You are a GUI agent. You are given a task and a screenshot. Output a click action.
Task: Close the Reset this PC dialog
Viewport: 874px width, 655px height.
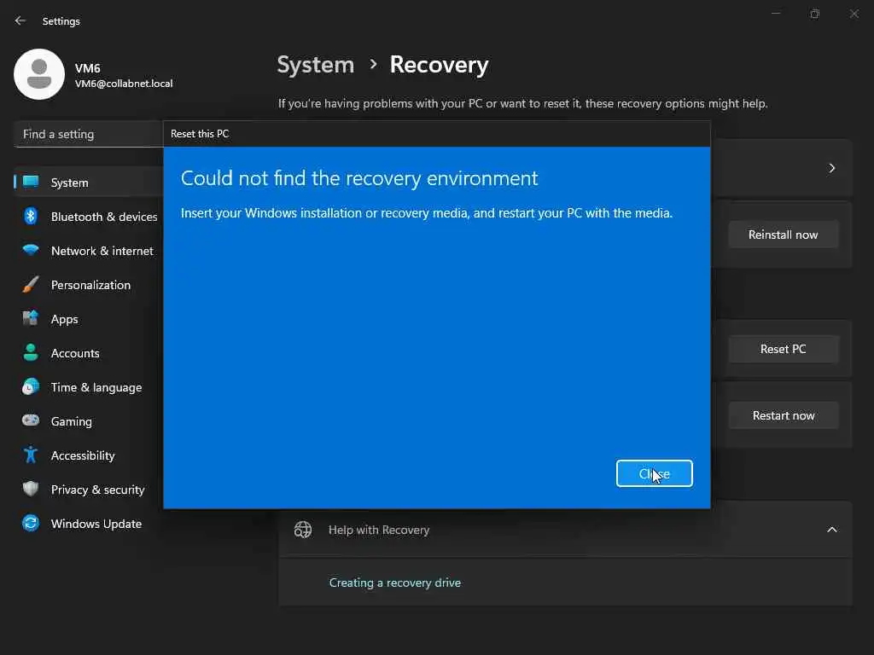click(x=655, y=473)
